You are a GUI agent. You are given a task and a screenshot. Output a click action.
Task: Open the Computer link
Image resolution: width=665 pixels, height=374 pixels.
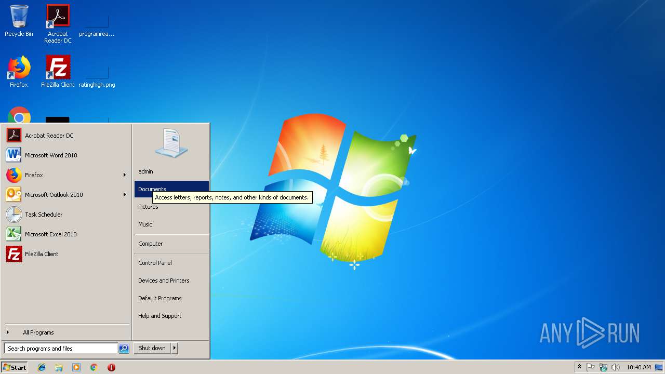tap(171, 244)
